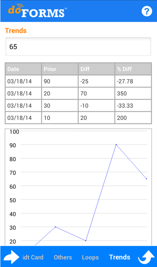Viewport: 157px width, 267px height.
Task: Tap the chart's last data point at 65
Action: point(146,179)
